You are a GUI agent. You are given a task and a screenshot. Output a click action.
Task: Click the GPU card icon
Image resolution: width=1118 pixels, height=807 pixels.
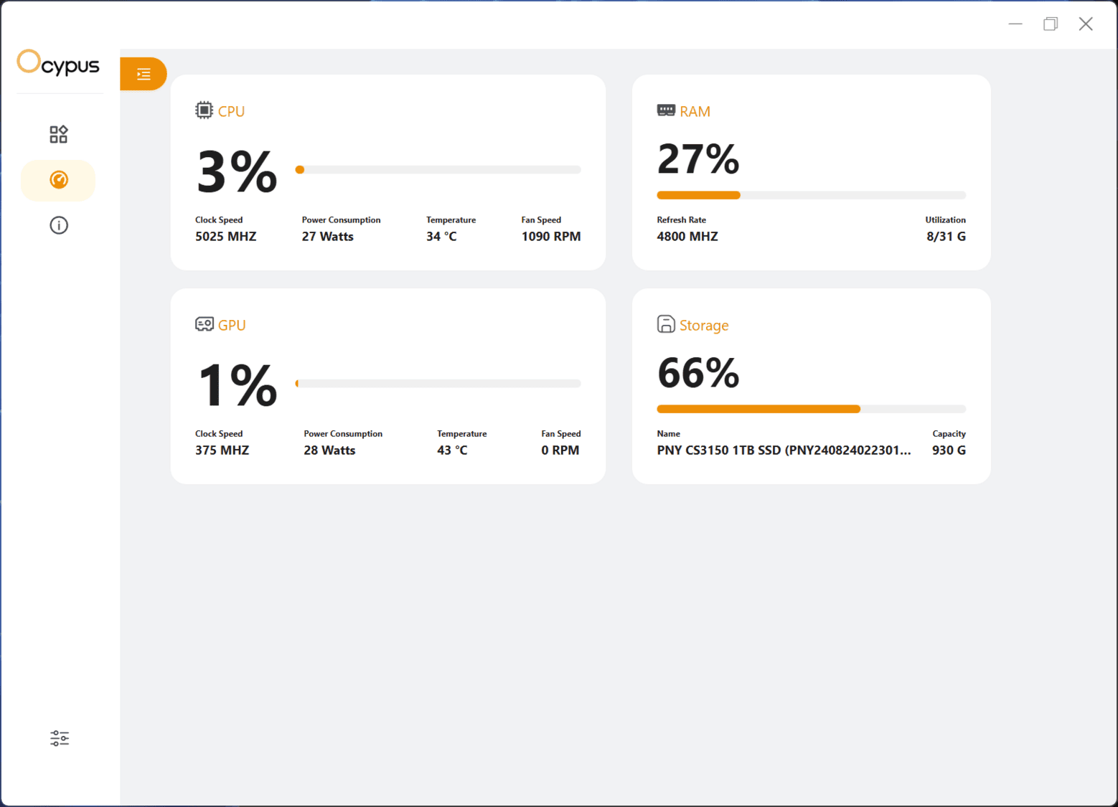pos(204,324)
